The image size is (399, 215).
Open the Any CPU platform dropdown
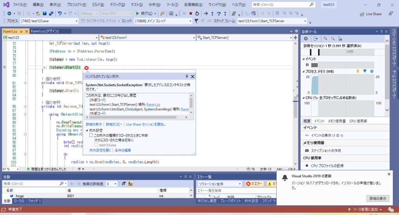pyautogui.click(x=117, y=14)
